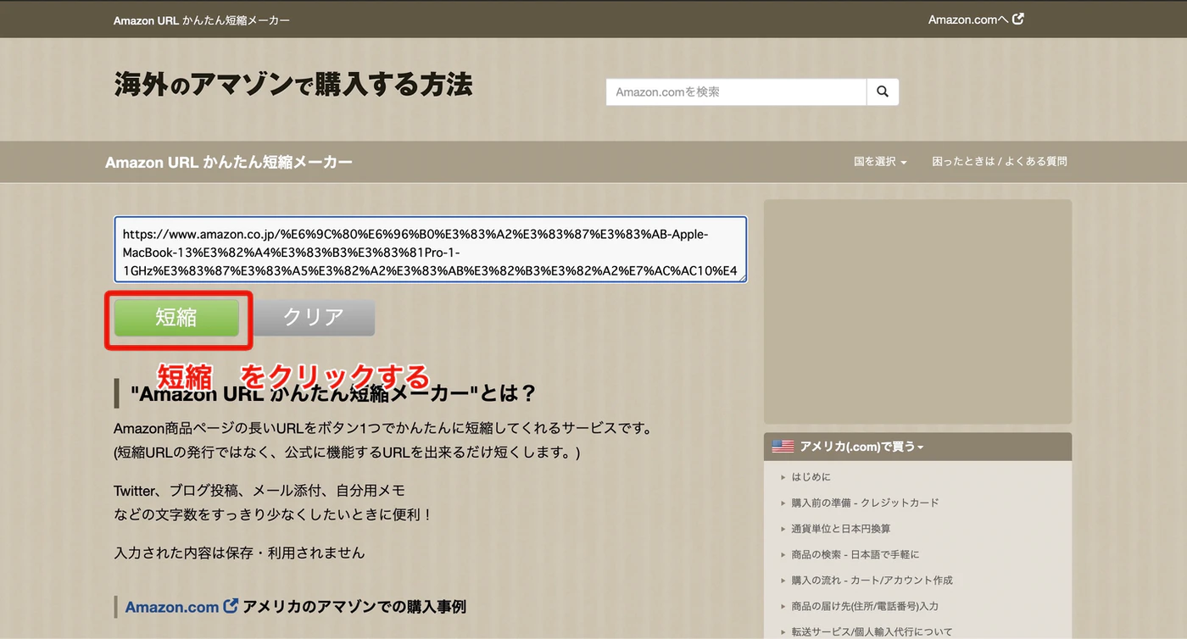1187x639 pixels.
Task: Open 困ったときは / よくある質問 menu item
Action: pos(1000,161)
